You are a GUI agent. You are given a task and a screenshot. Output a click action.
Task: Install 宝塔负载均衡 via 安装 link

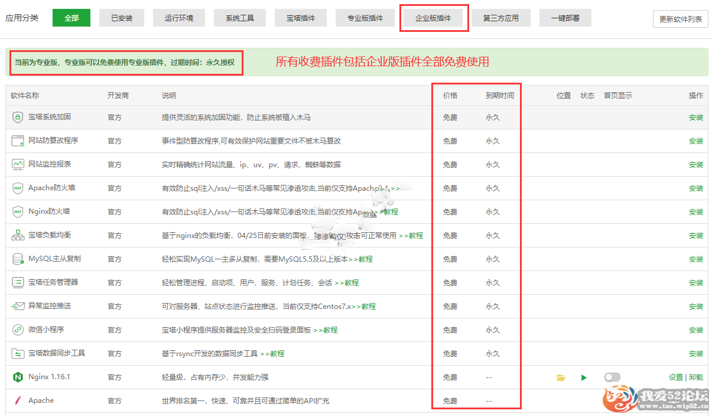click(696, 236)
